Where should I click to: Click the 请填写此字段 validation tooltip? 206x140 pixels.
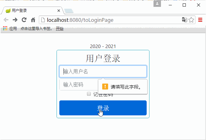point(123,87)
